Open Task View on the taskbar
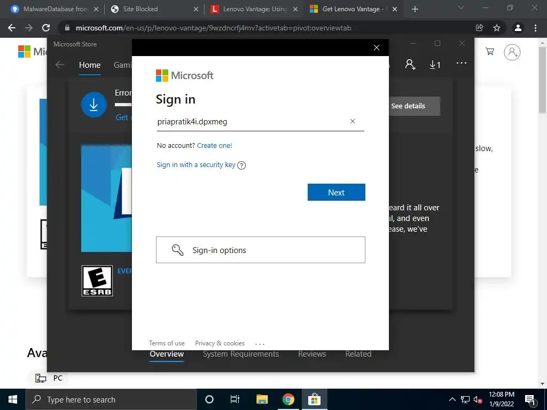 (235, 399)
